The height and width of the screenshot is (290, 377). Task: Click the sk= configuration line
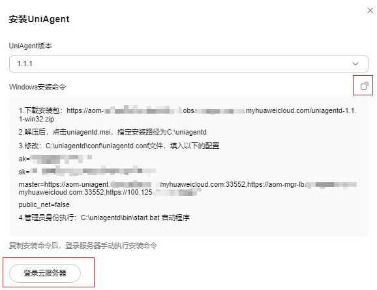tap(87, 171)
